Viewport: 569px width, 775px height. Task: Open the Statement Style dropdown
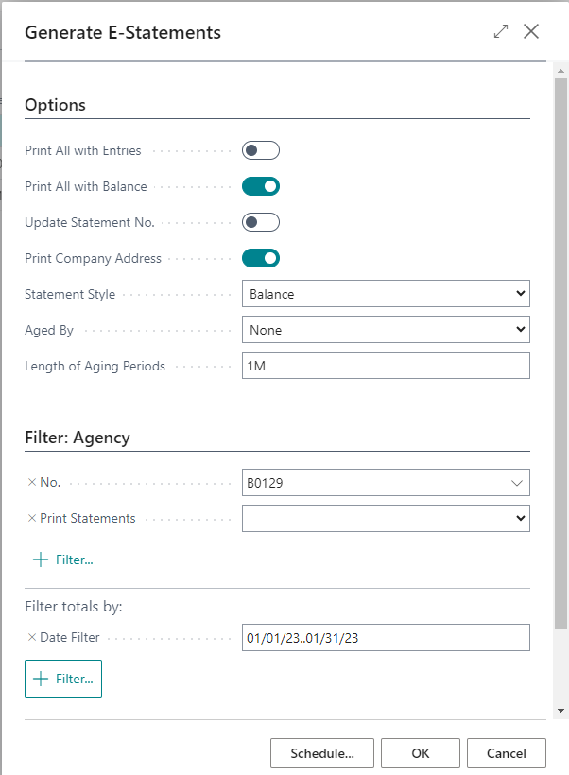519,293
